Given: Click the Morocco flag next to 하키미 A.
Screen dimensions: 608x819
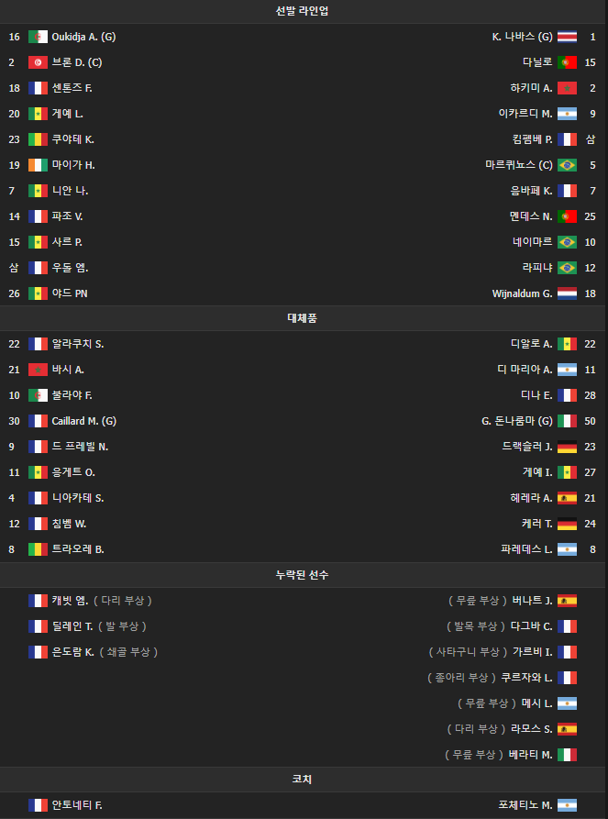Looking at the screenshot, I should (x=567, y=88).
